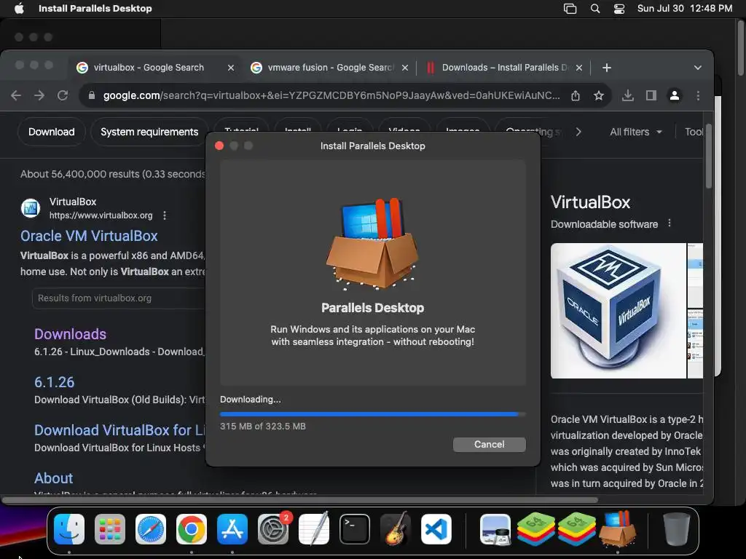Open options for VirtualBox.org result
The height and width of the screenshot is (559, 746).
[x=165, y=215]
